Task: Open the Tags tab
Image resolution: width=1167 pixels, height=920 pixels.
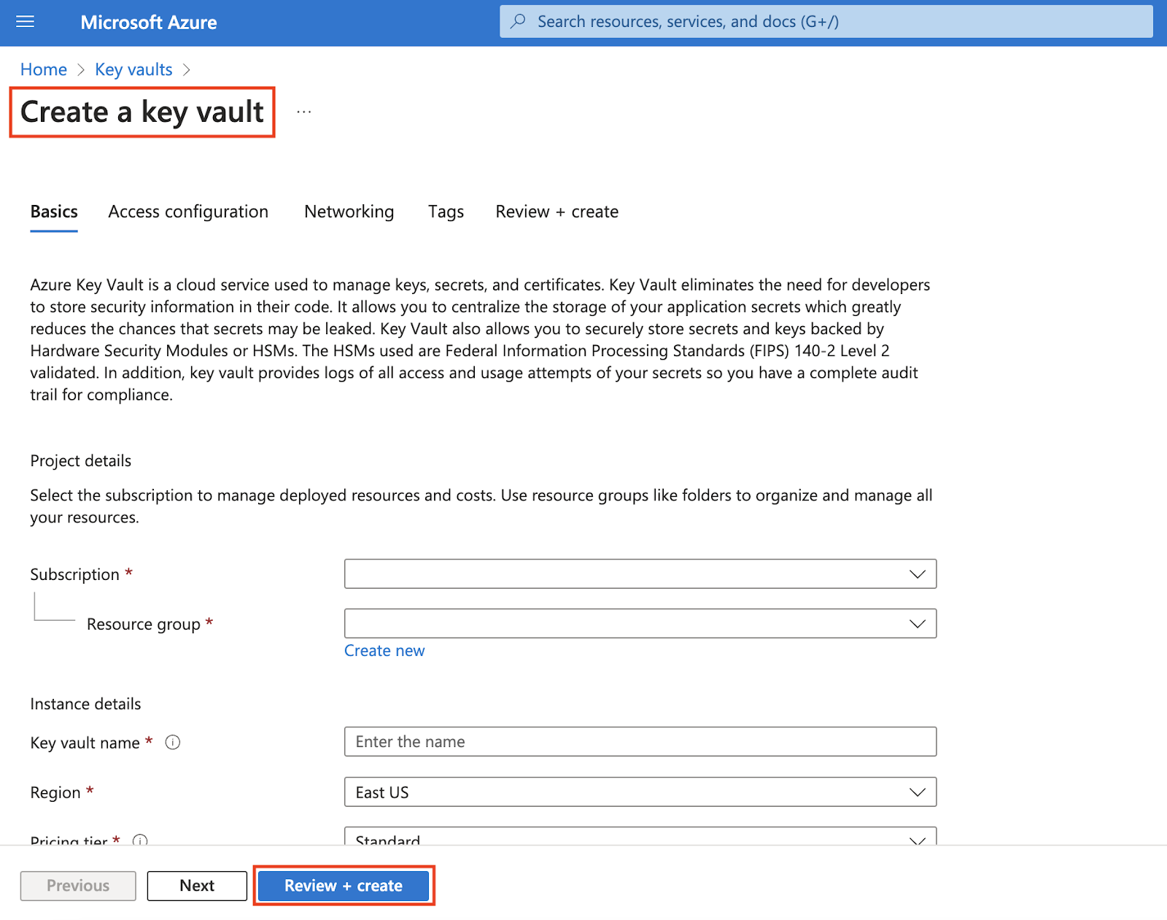Action: click(x=446, y=212)
